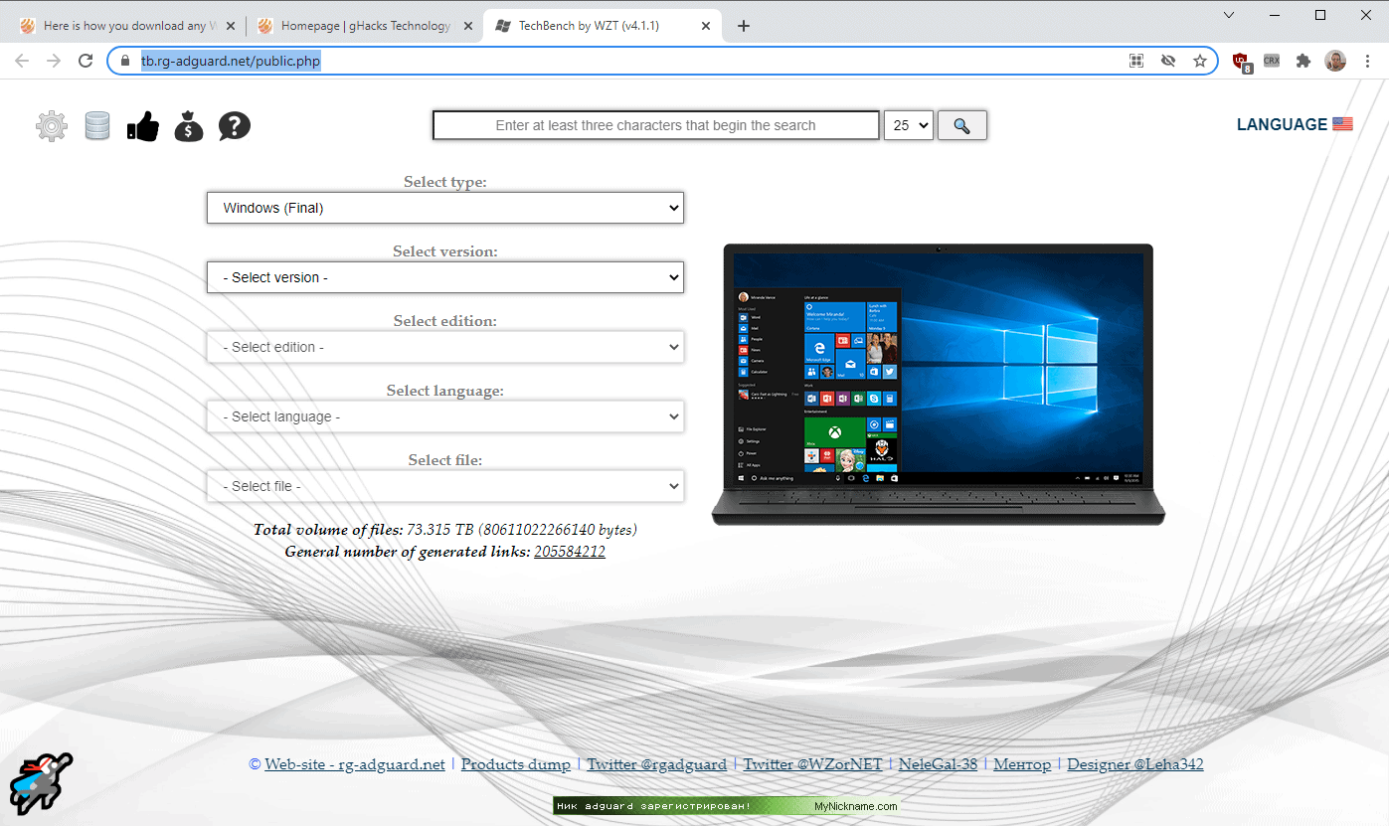Click the money bag donate icon
Screen dimensions: 1389x826
189,126
